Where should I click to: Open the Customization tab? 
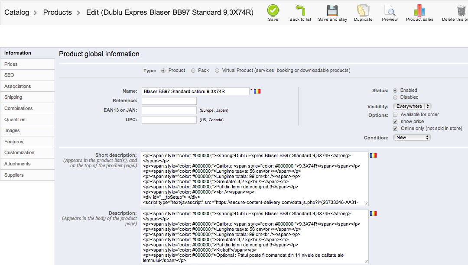[x=27, y=152]
